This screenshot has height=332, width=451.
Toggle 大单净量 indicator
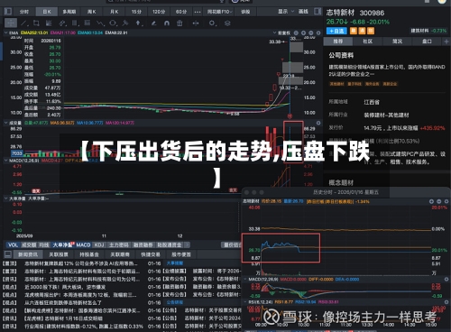[63, 245]
